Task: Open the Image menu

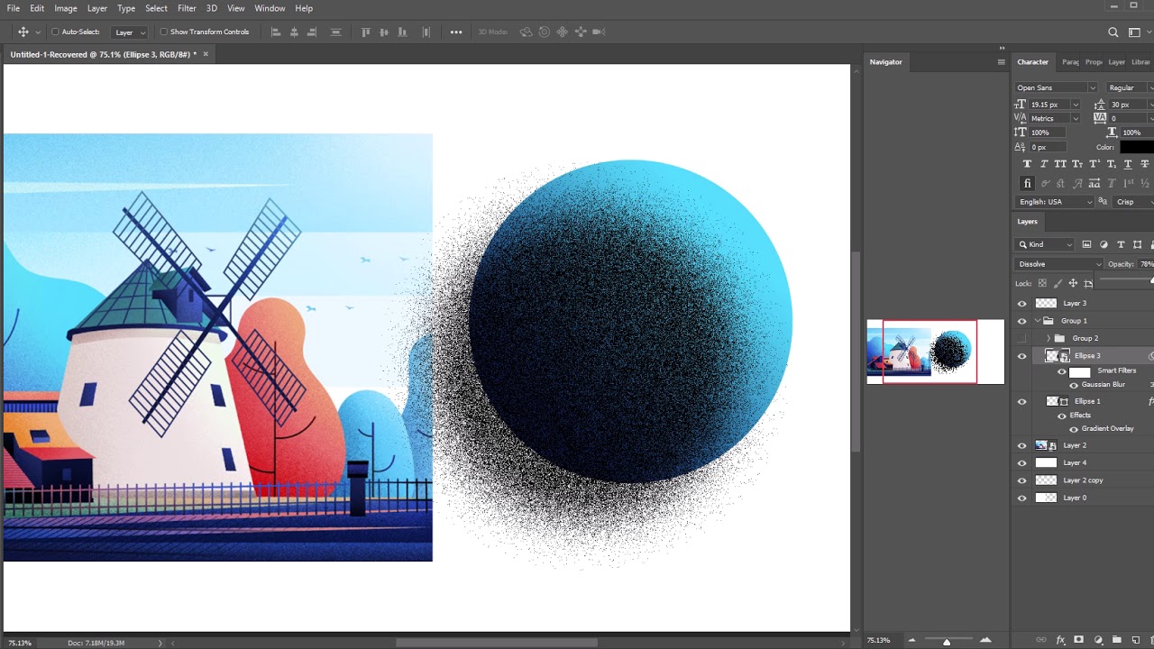Action: 66,8
